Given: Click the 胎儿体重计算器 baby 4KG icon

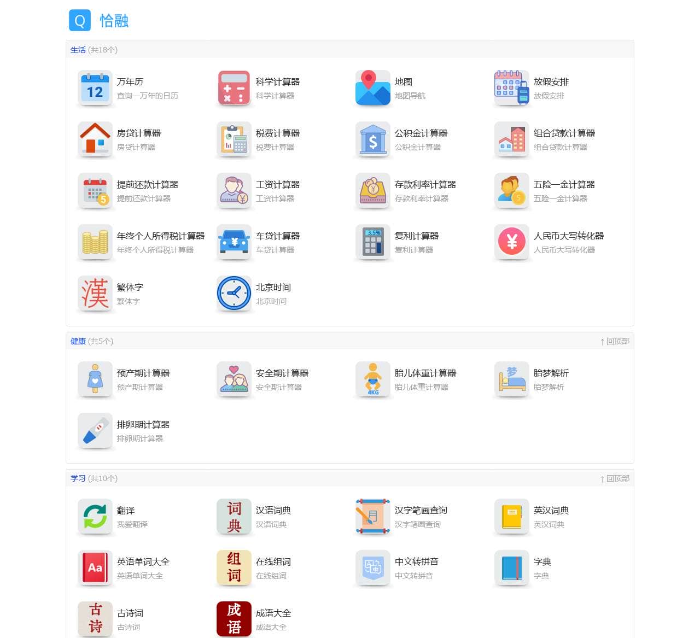Looking at the screenshot, I should (373, 379).
